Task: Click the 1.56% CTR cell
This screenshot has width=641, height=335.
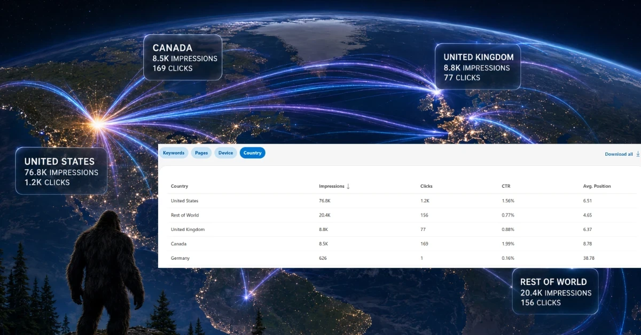Action: tap(508, 201)
